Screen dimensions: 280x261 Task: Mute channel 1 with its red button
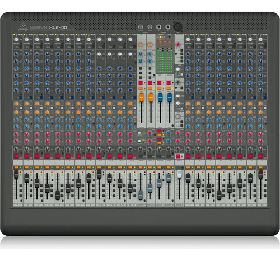coord(16,156)
